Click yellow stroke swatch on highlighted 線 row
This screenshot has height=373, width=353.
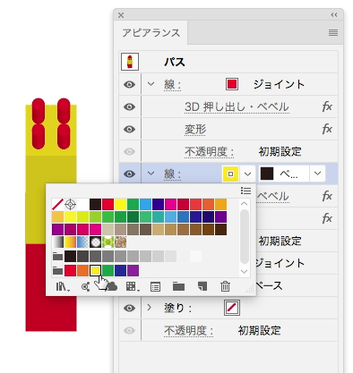pos(230,174)
